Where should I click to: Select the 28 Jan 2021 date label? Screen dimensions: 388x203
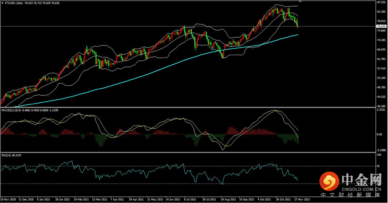click(x=63, y=199)
